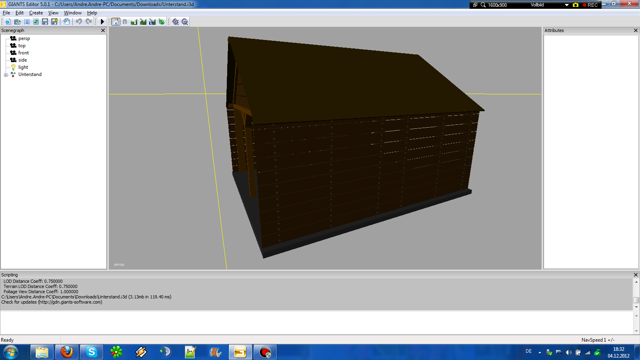Click the Open file toolbar icon
Screen dimensions: 640x360
(17, 22)
